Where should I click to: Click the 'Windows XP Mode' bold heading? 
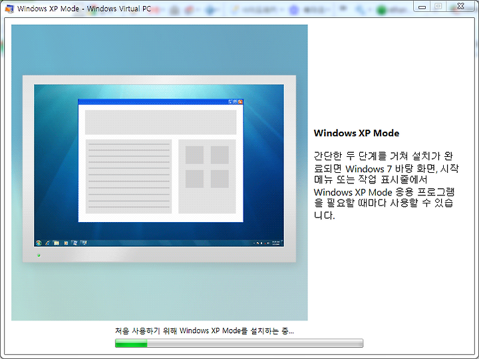(357, 133)
